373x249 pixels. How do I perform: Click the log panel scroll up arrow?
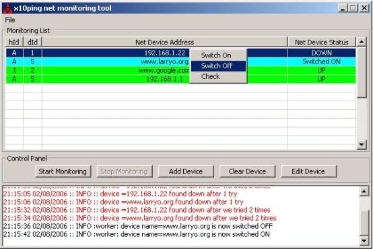tap(364, 191)
